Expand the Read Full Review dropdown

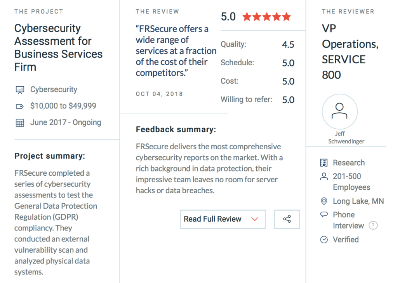(223, 219)
